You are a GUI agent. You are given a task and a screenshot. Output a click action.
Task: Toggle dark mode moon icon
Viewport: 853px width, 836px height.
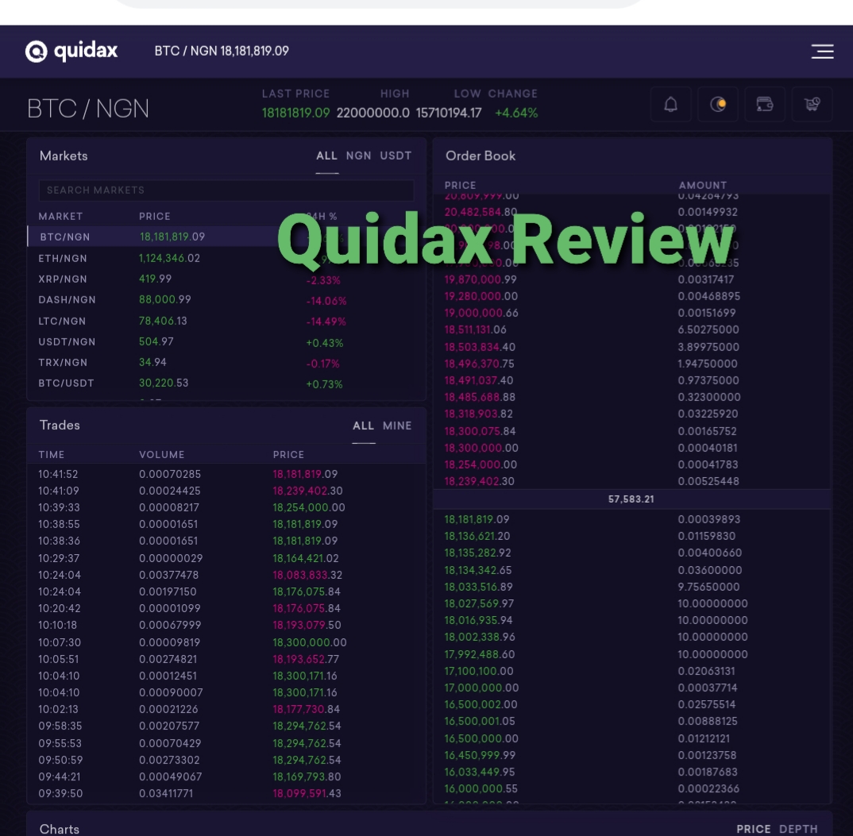718,104
